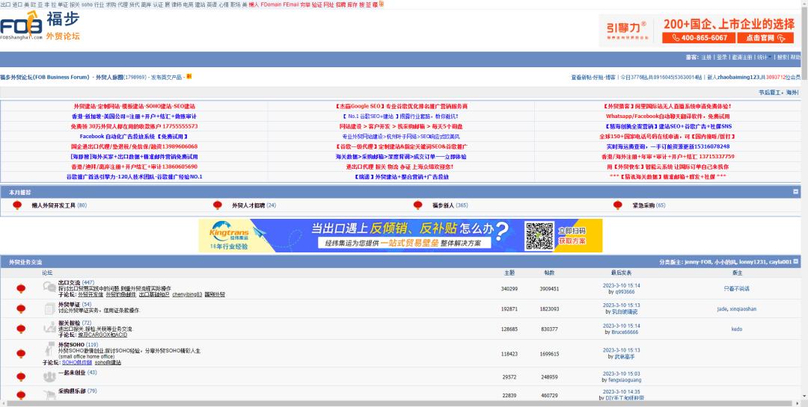Click lantern icon in 一起来创业 row
The width and height of the screenshot is (808, 407).
click(21, 376)
